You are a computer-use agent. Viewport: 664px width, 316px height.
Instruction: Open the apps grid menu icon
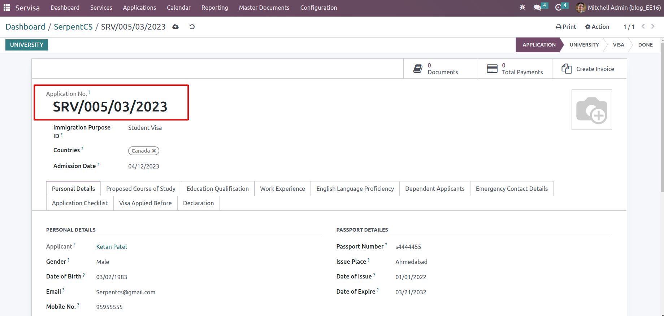pos(7,8)
